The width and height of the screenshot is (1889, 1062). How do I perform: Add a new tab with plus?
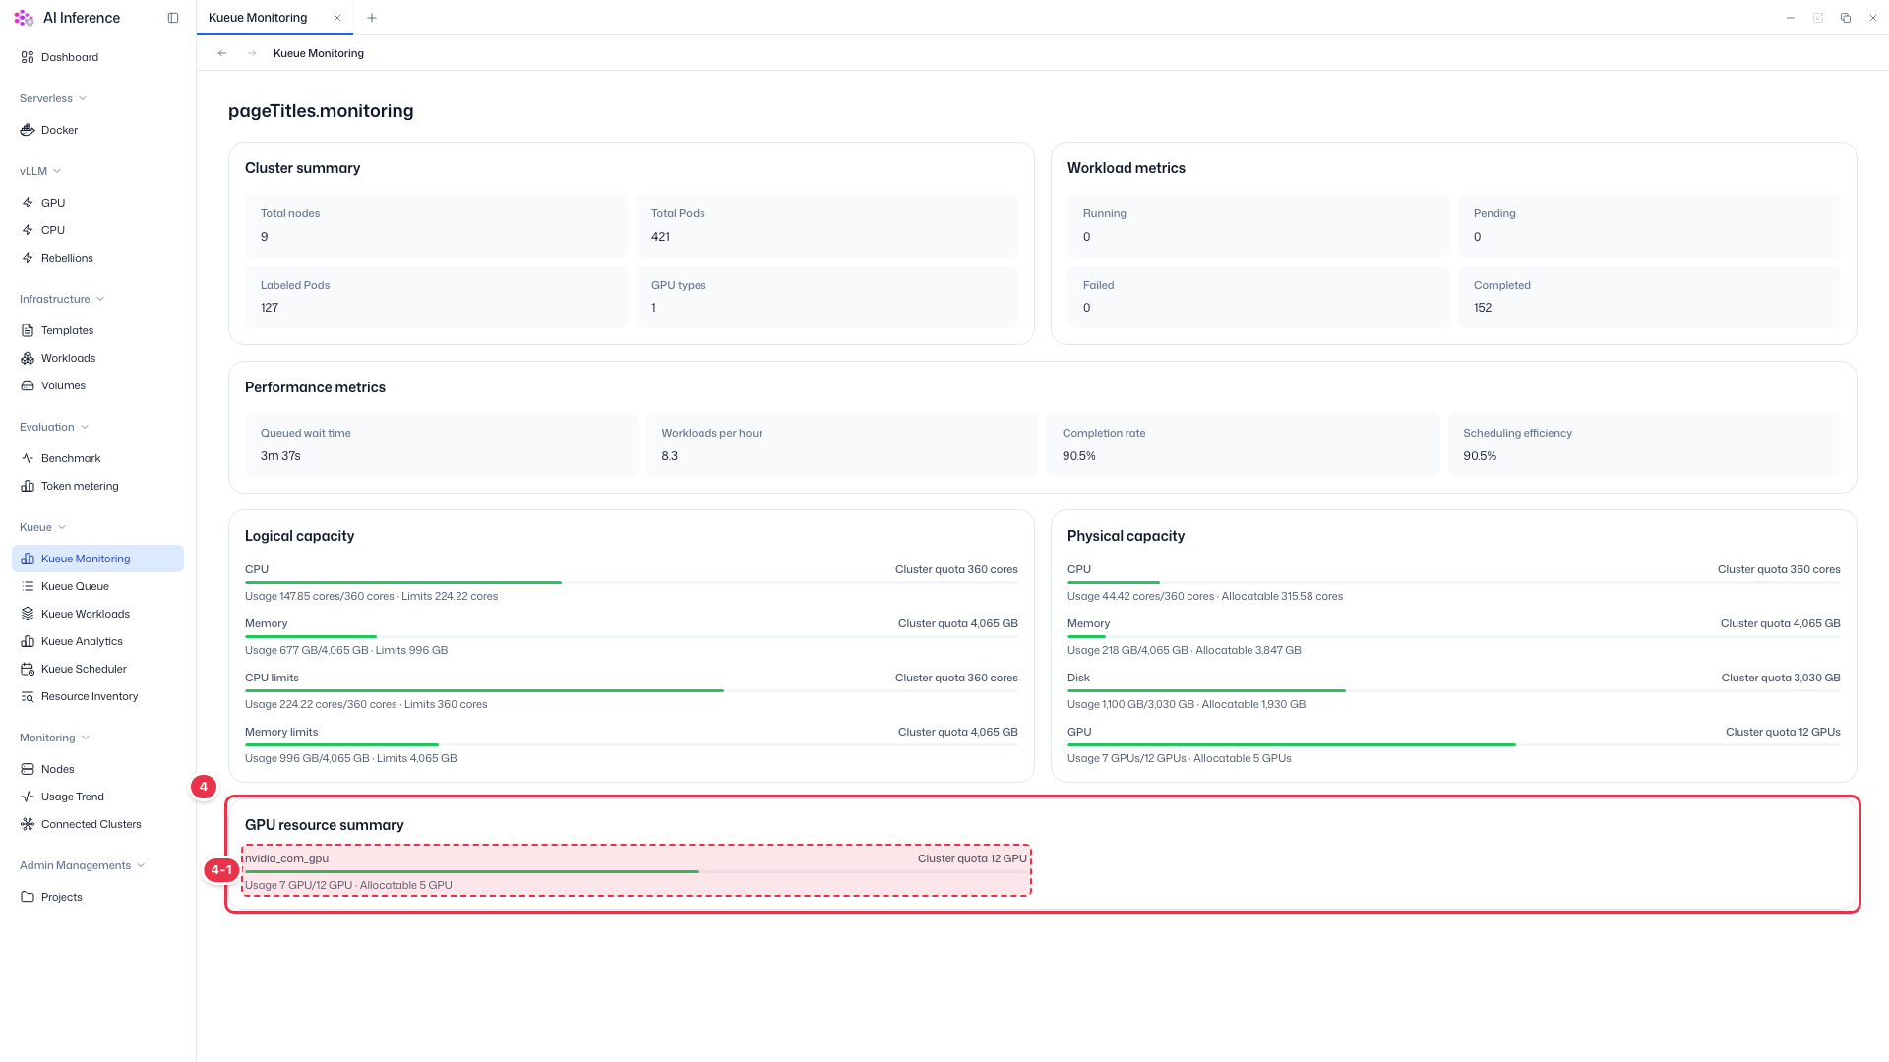click(x=372, y=18)
